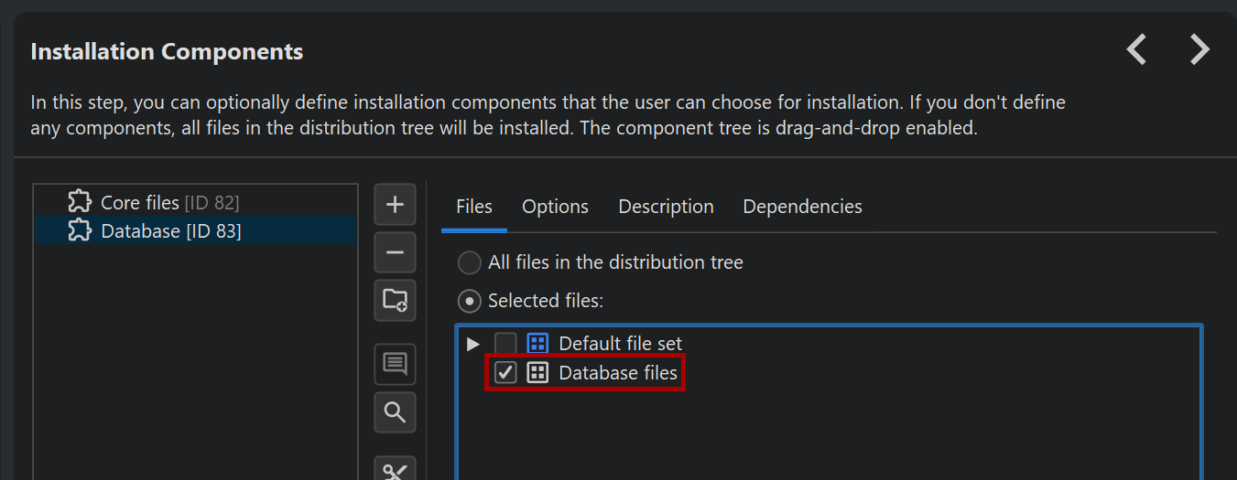Image resolution: width=1237 pixels, height=480 pixels.
Task: Choose the Selected files radio option
Action: click(x=470, y=301)
